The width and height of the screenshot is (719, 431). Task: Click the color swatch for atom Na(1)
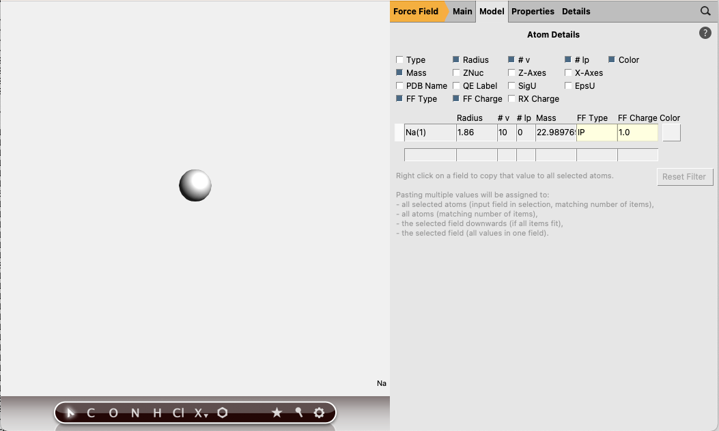671,132
